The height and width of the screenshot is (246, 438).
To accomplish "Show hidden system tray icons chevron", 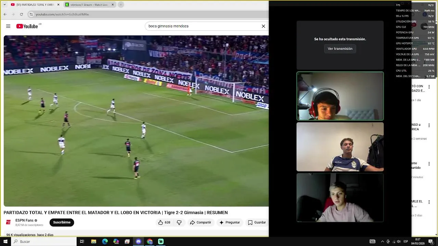I will tap(383, 242).
